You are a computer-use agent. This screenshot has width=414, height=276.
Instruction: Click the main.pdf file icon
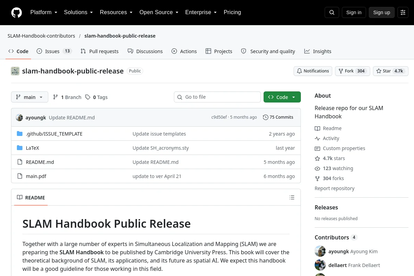point(20,176)
